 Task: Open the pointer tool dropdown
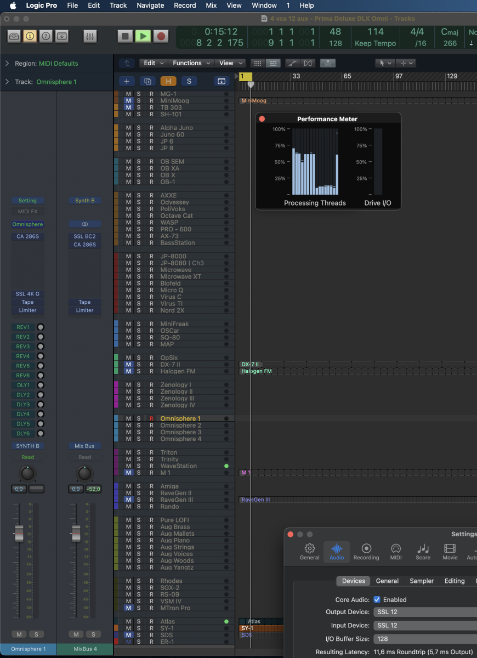[387, 63]
